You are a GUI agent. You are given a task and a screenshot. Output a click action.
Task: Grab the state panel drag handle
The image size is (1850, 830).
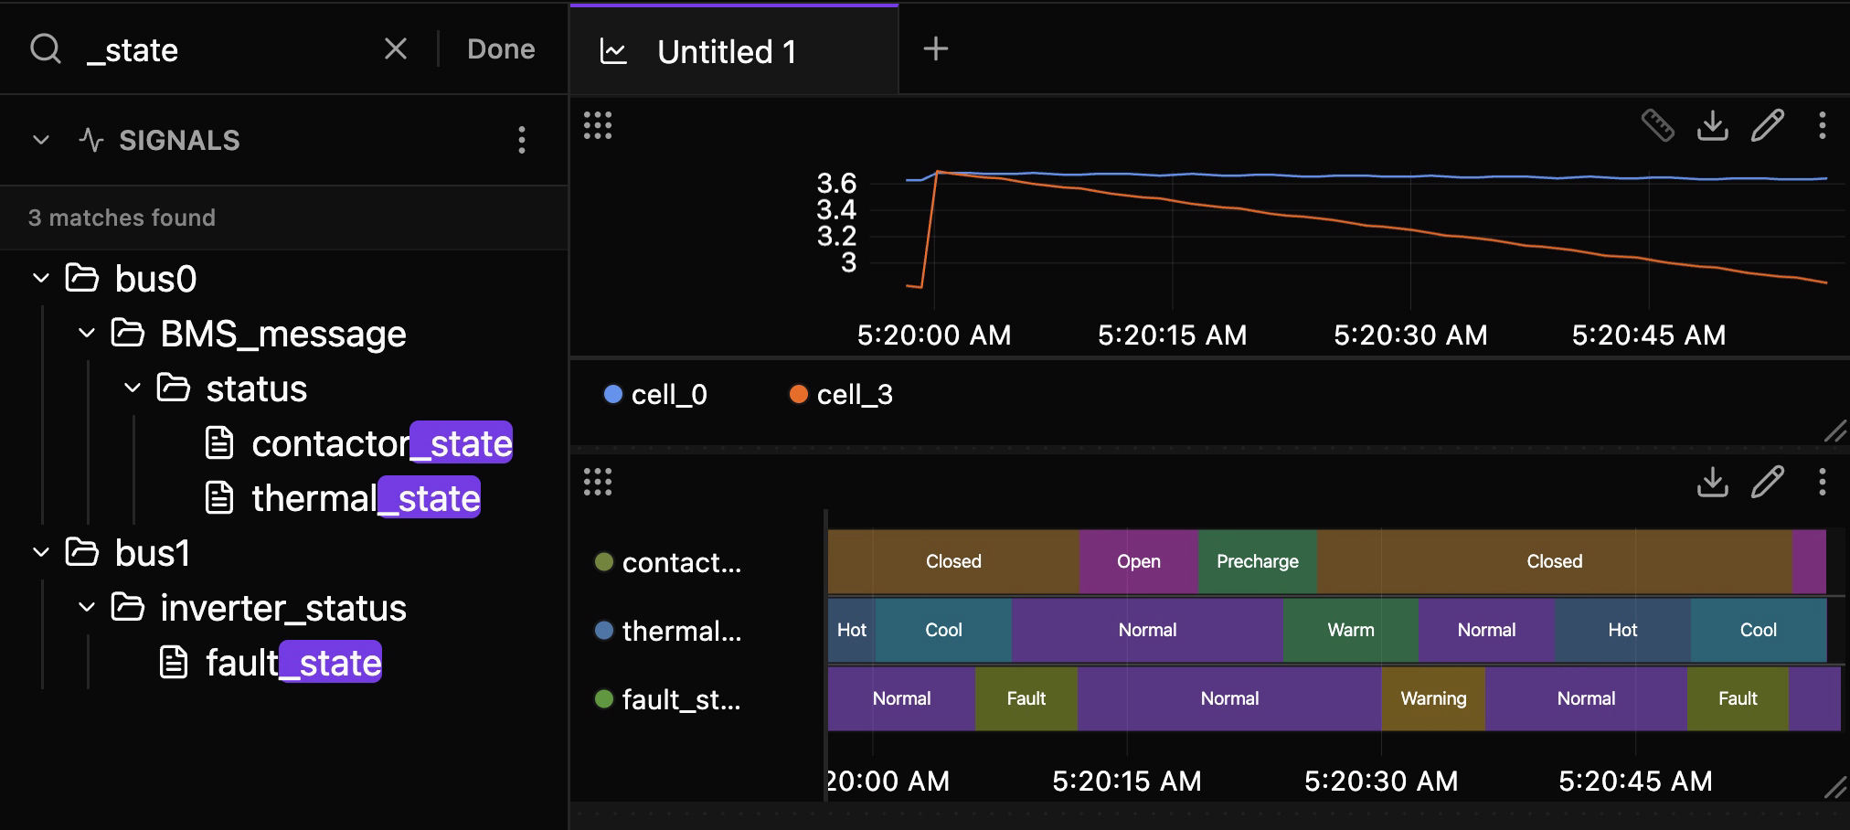tap(598, 482)
